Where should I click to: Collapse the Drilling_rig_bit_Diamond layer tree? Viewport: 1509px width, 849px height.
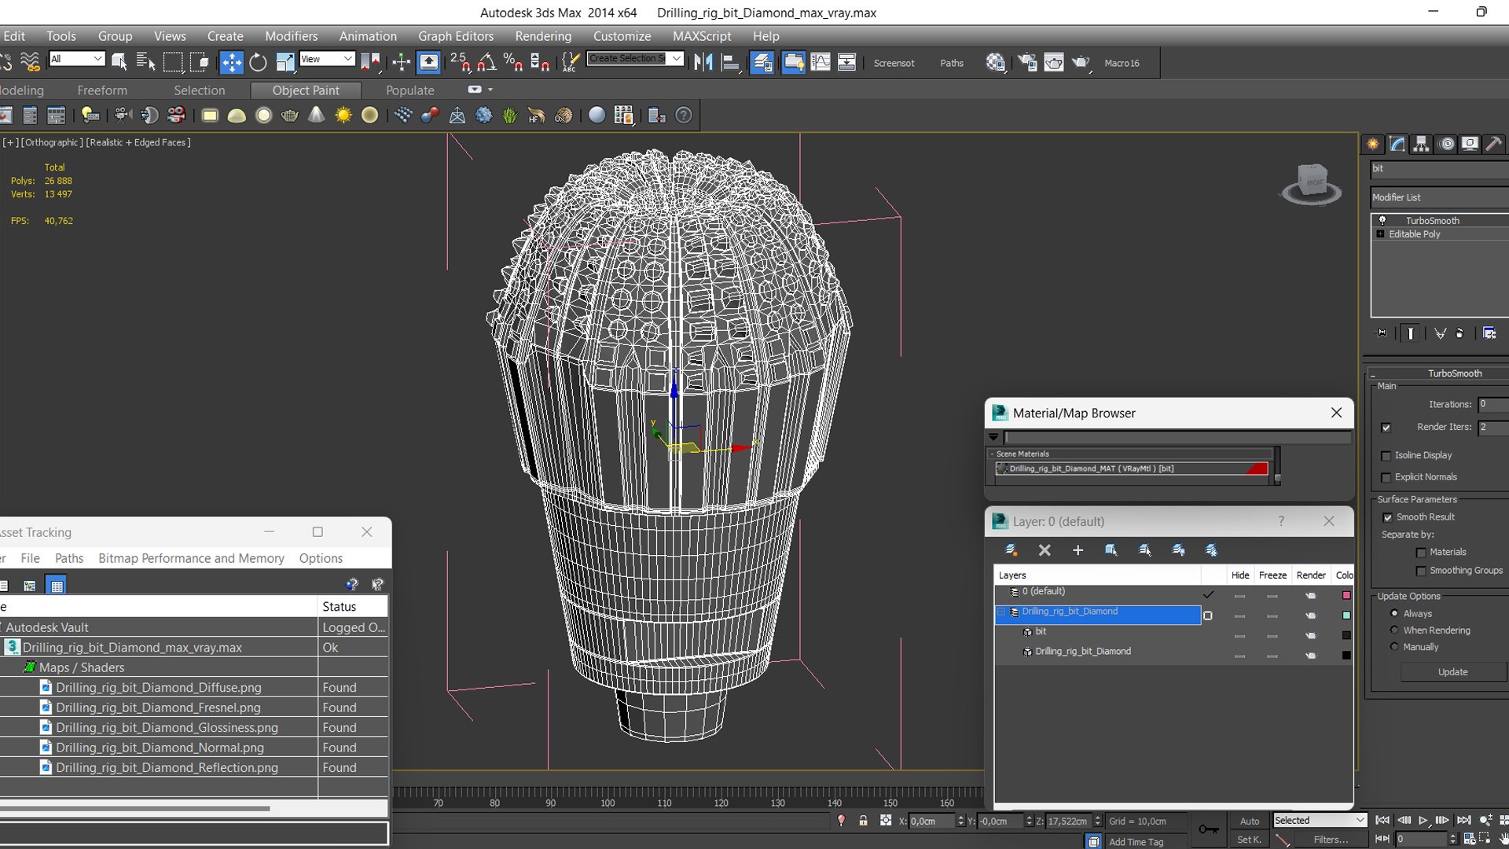click(x=1001, y=612)
